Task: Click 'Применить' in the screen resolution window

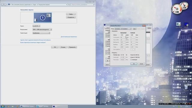Action: point(72,47)
